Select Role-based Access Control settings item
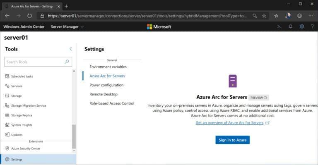 pyautogui.click(x=112, y=103)
